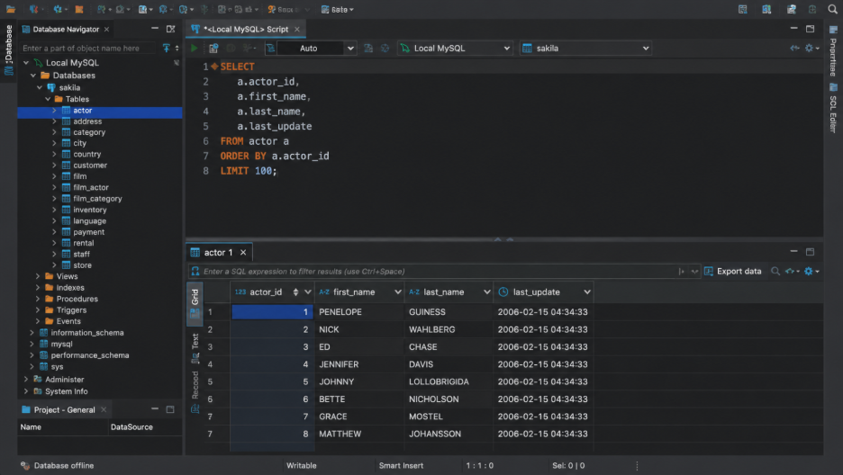Open the Record view side tab
The image size is (843, 475).
tap(195, 392)
